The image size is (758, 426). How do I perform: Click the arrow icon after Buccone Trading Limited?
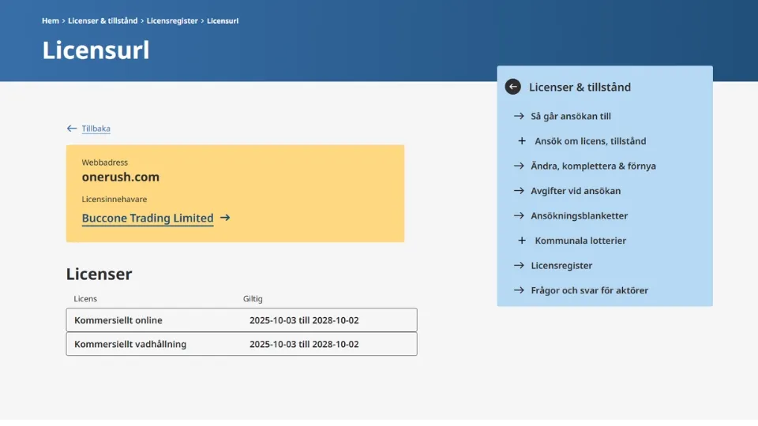pyautogui.click(x=225, y=218)
